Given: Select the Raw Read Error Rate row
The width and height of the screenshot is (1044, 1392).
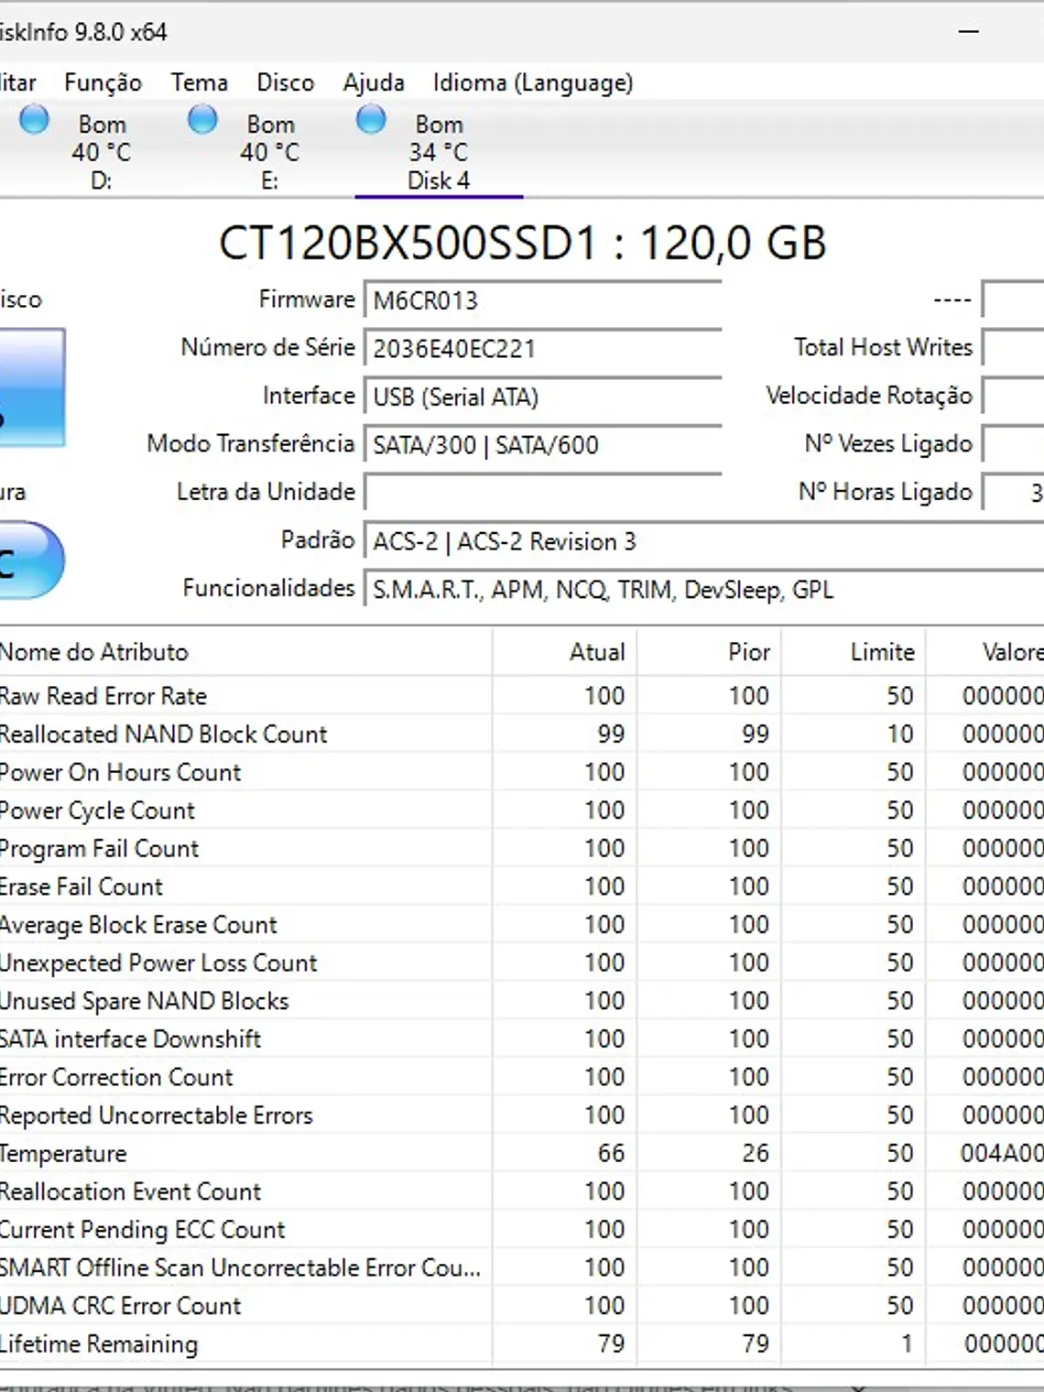Looking at the screenshot, I should click(x=522, y=696).
